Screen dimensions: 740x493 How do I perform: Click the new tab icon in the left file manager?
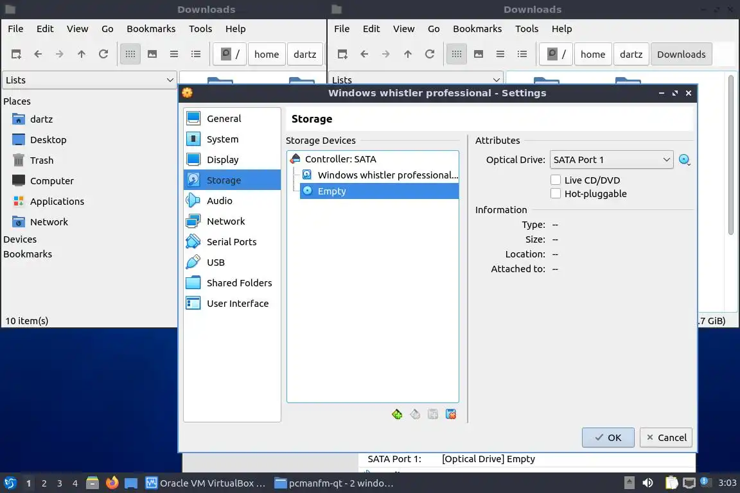click(x=16, y=54)
